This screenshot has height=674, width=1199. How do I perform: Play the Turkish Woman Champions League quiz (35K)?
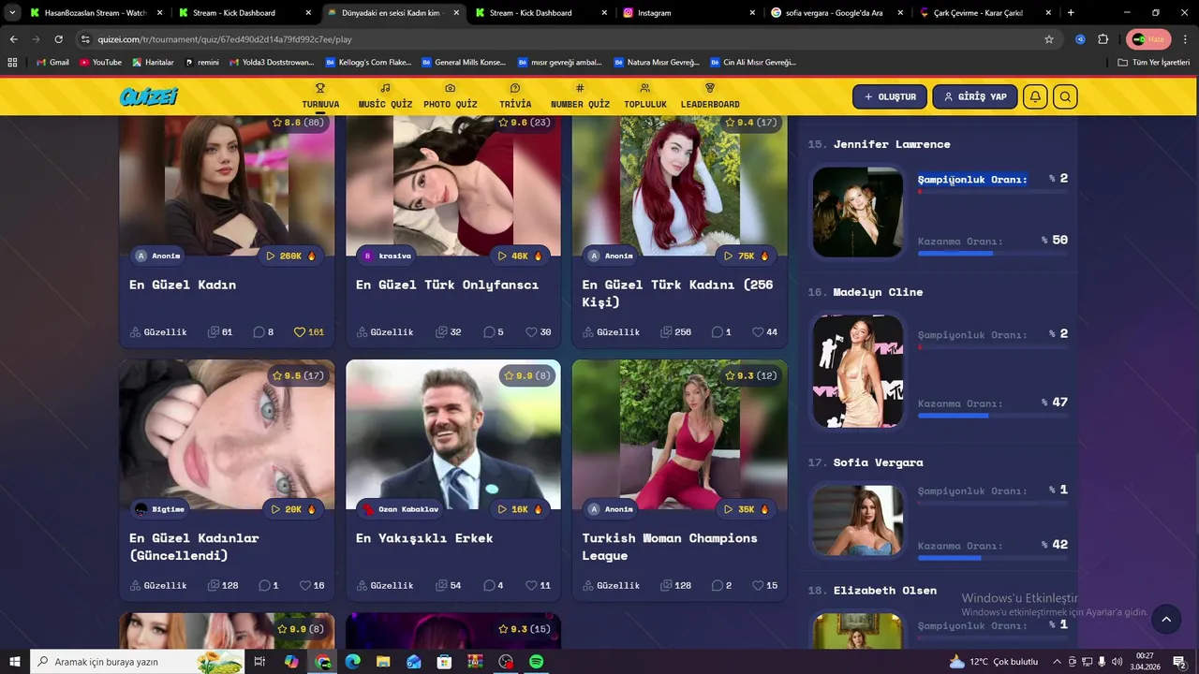(x=747, y=509)
